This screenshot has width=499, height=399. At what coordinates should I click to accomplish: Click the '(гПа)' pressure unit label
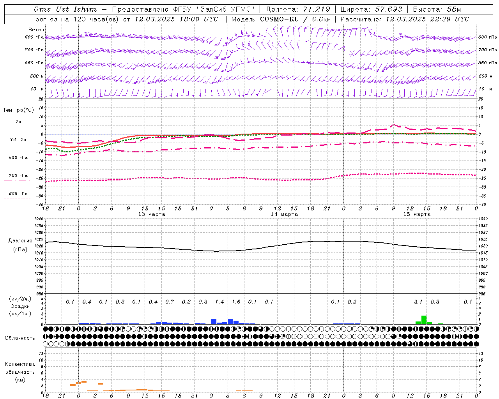pyautogui.click(x=20, y=250)
